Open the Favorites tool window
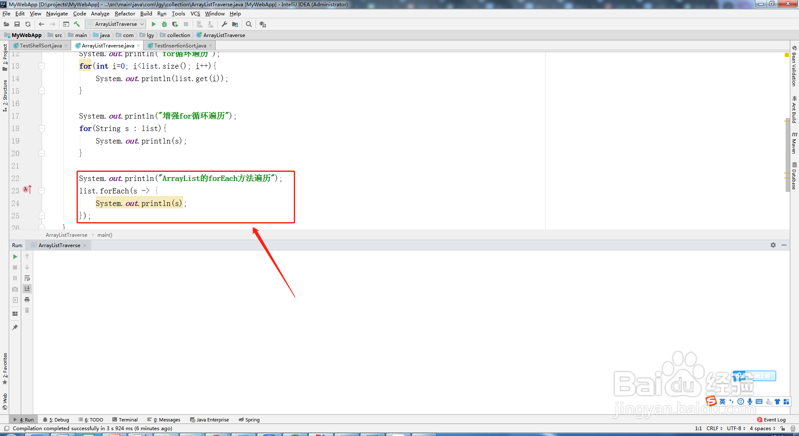This screenshot has height=436, width=799. pyautogui.click(x=5, y=369)
